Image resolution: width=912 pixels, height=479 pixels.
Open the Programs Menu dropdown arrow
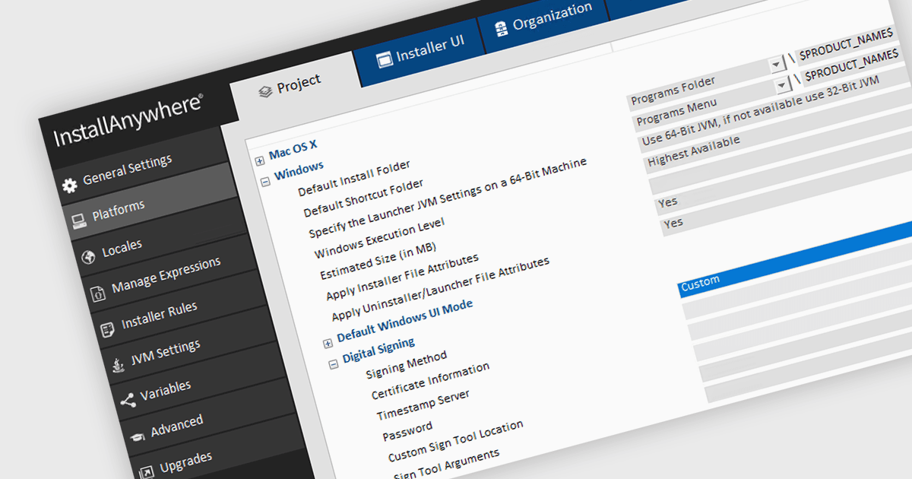[784, 86]
